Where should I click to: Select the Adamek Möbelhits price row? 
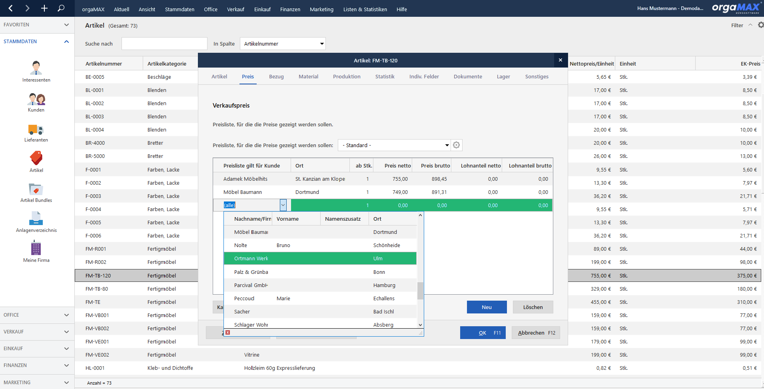[x=383, y=179]
